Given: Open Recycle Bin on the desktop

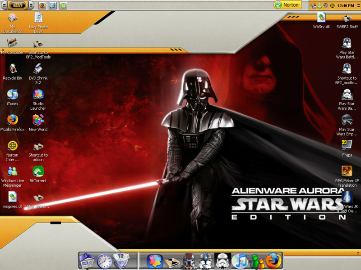Looking at the screenshot, I should (13, 72).
